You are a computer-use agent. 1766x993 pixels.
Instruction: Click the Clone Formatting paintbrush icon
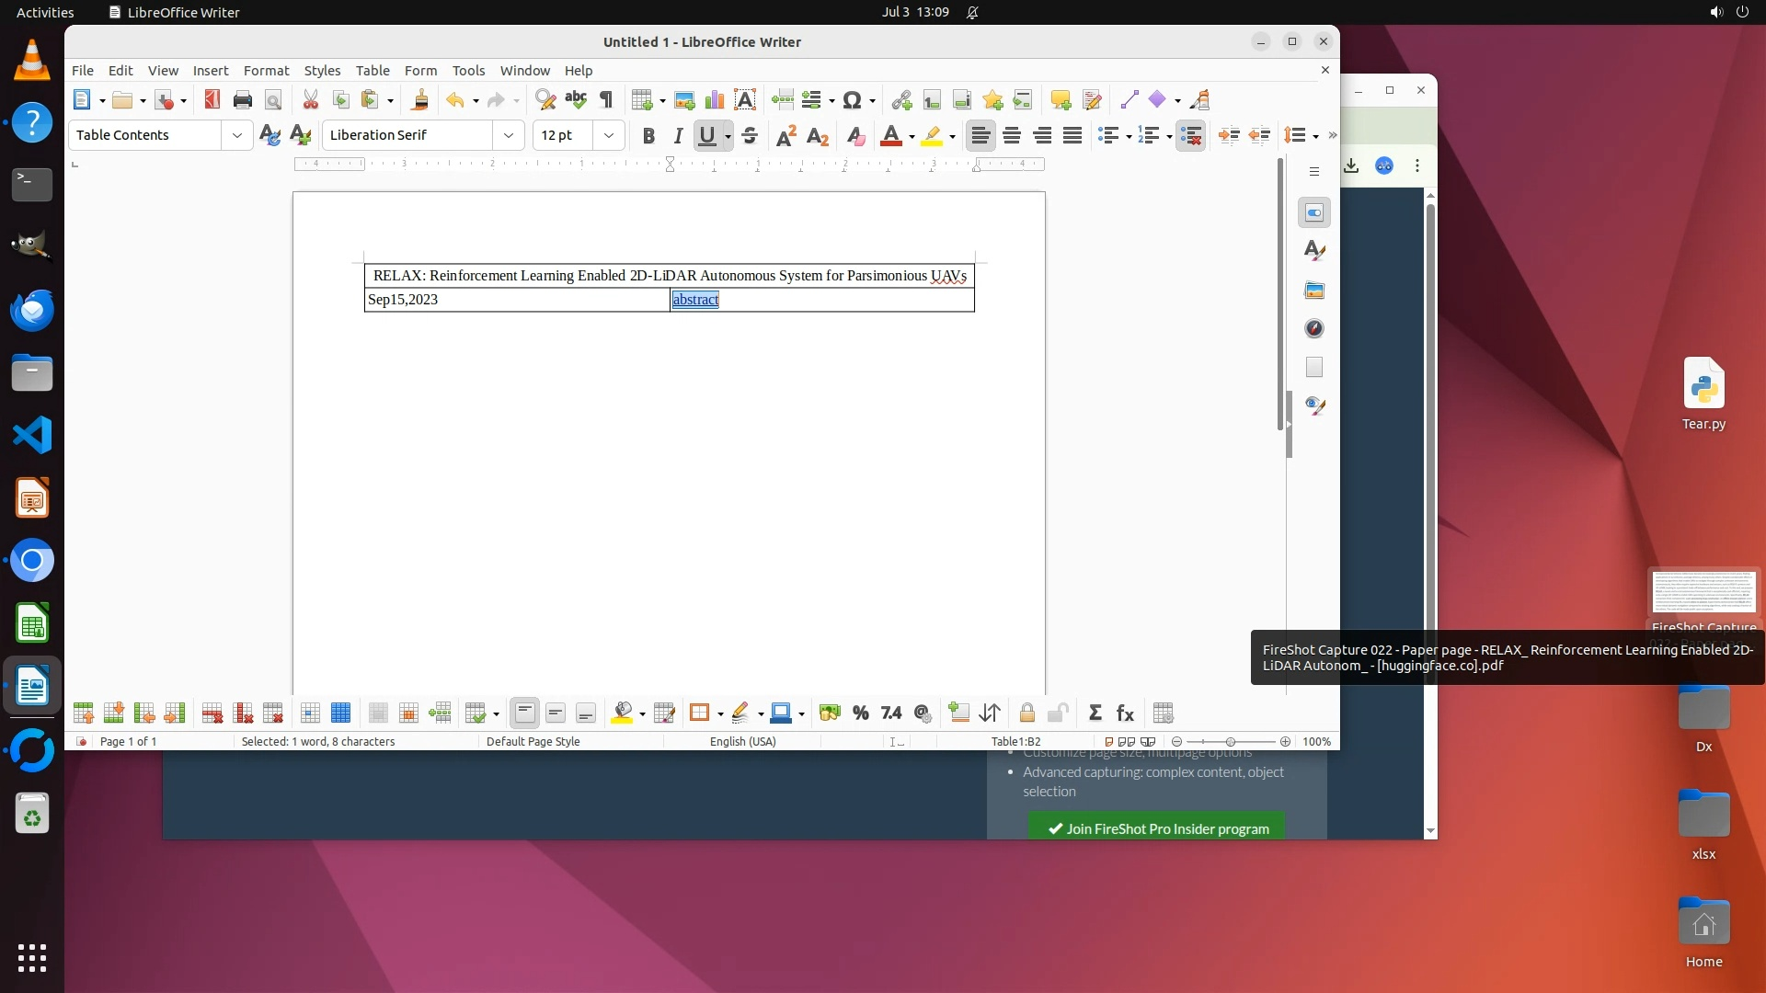[420, 100]
